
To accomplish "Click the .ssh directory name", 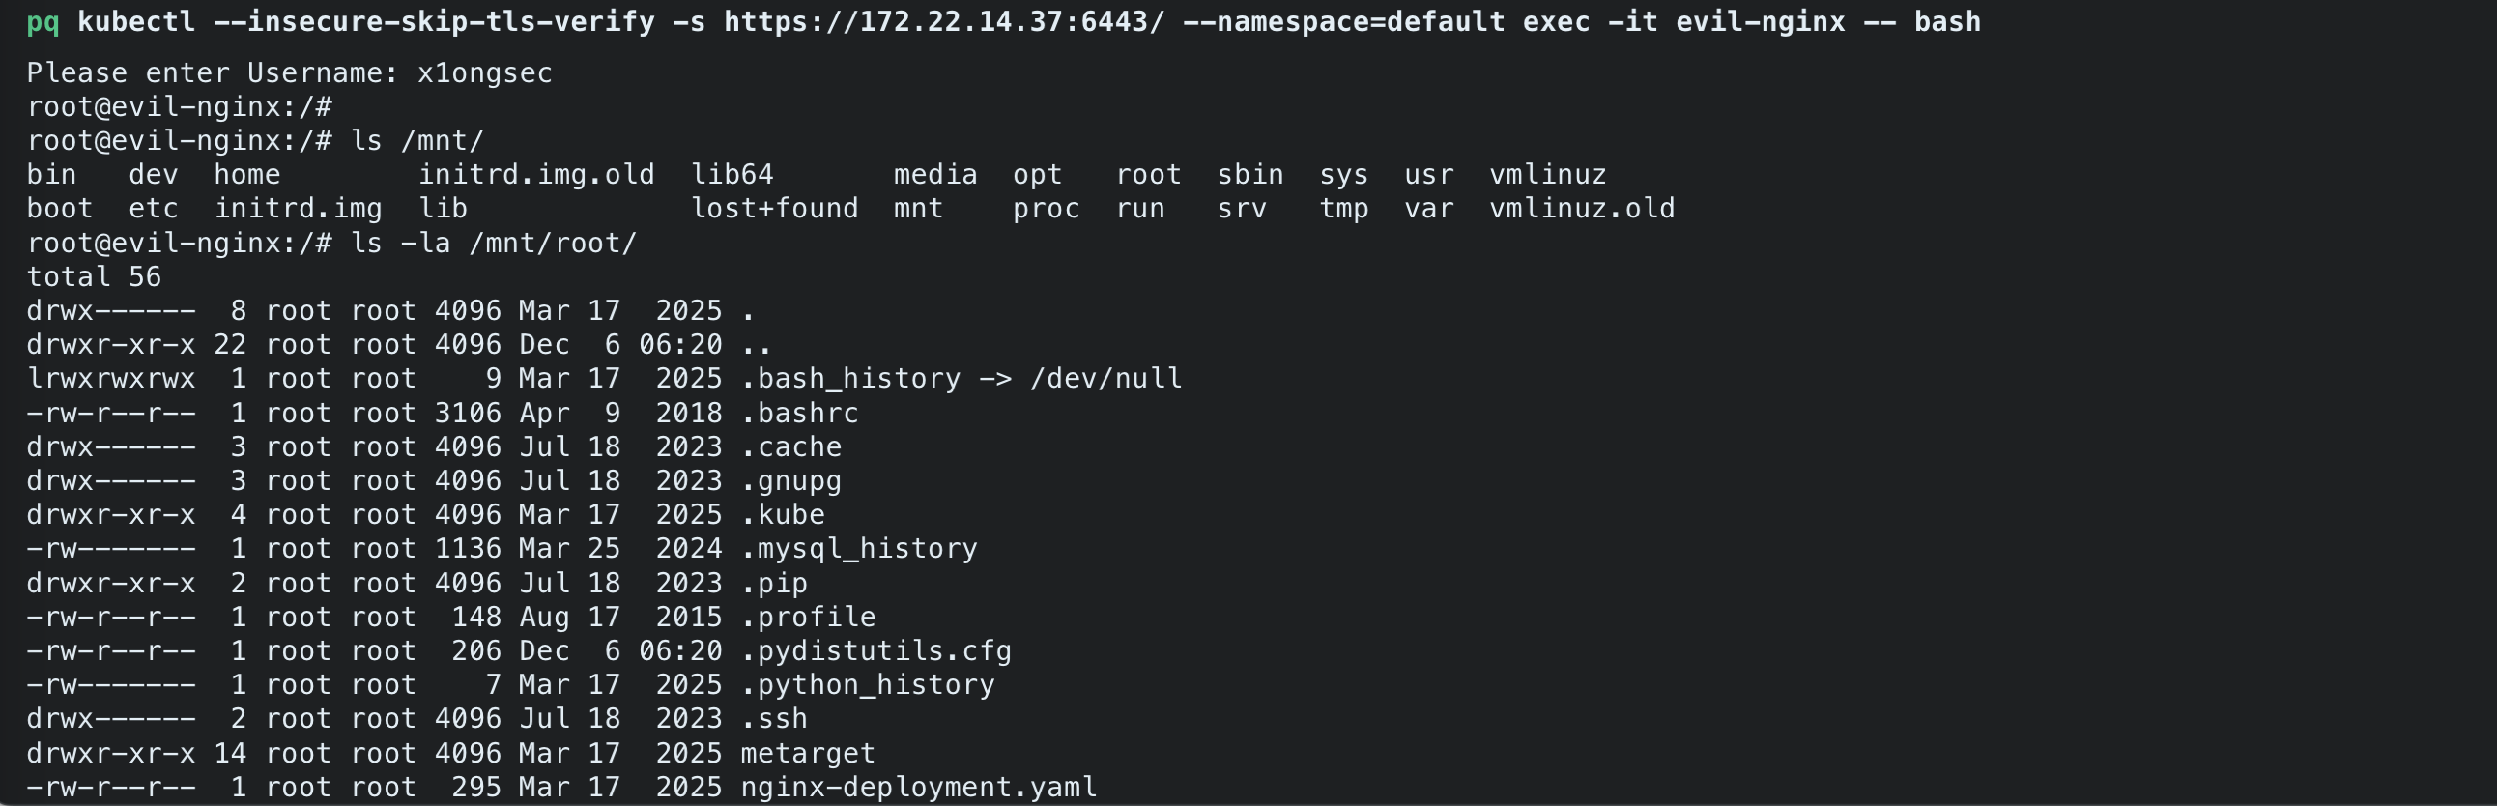I will (773, 719).
